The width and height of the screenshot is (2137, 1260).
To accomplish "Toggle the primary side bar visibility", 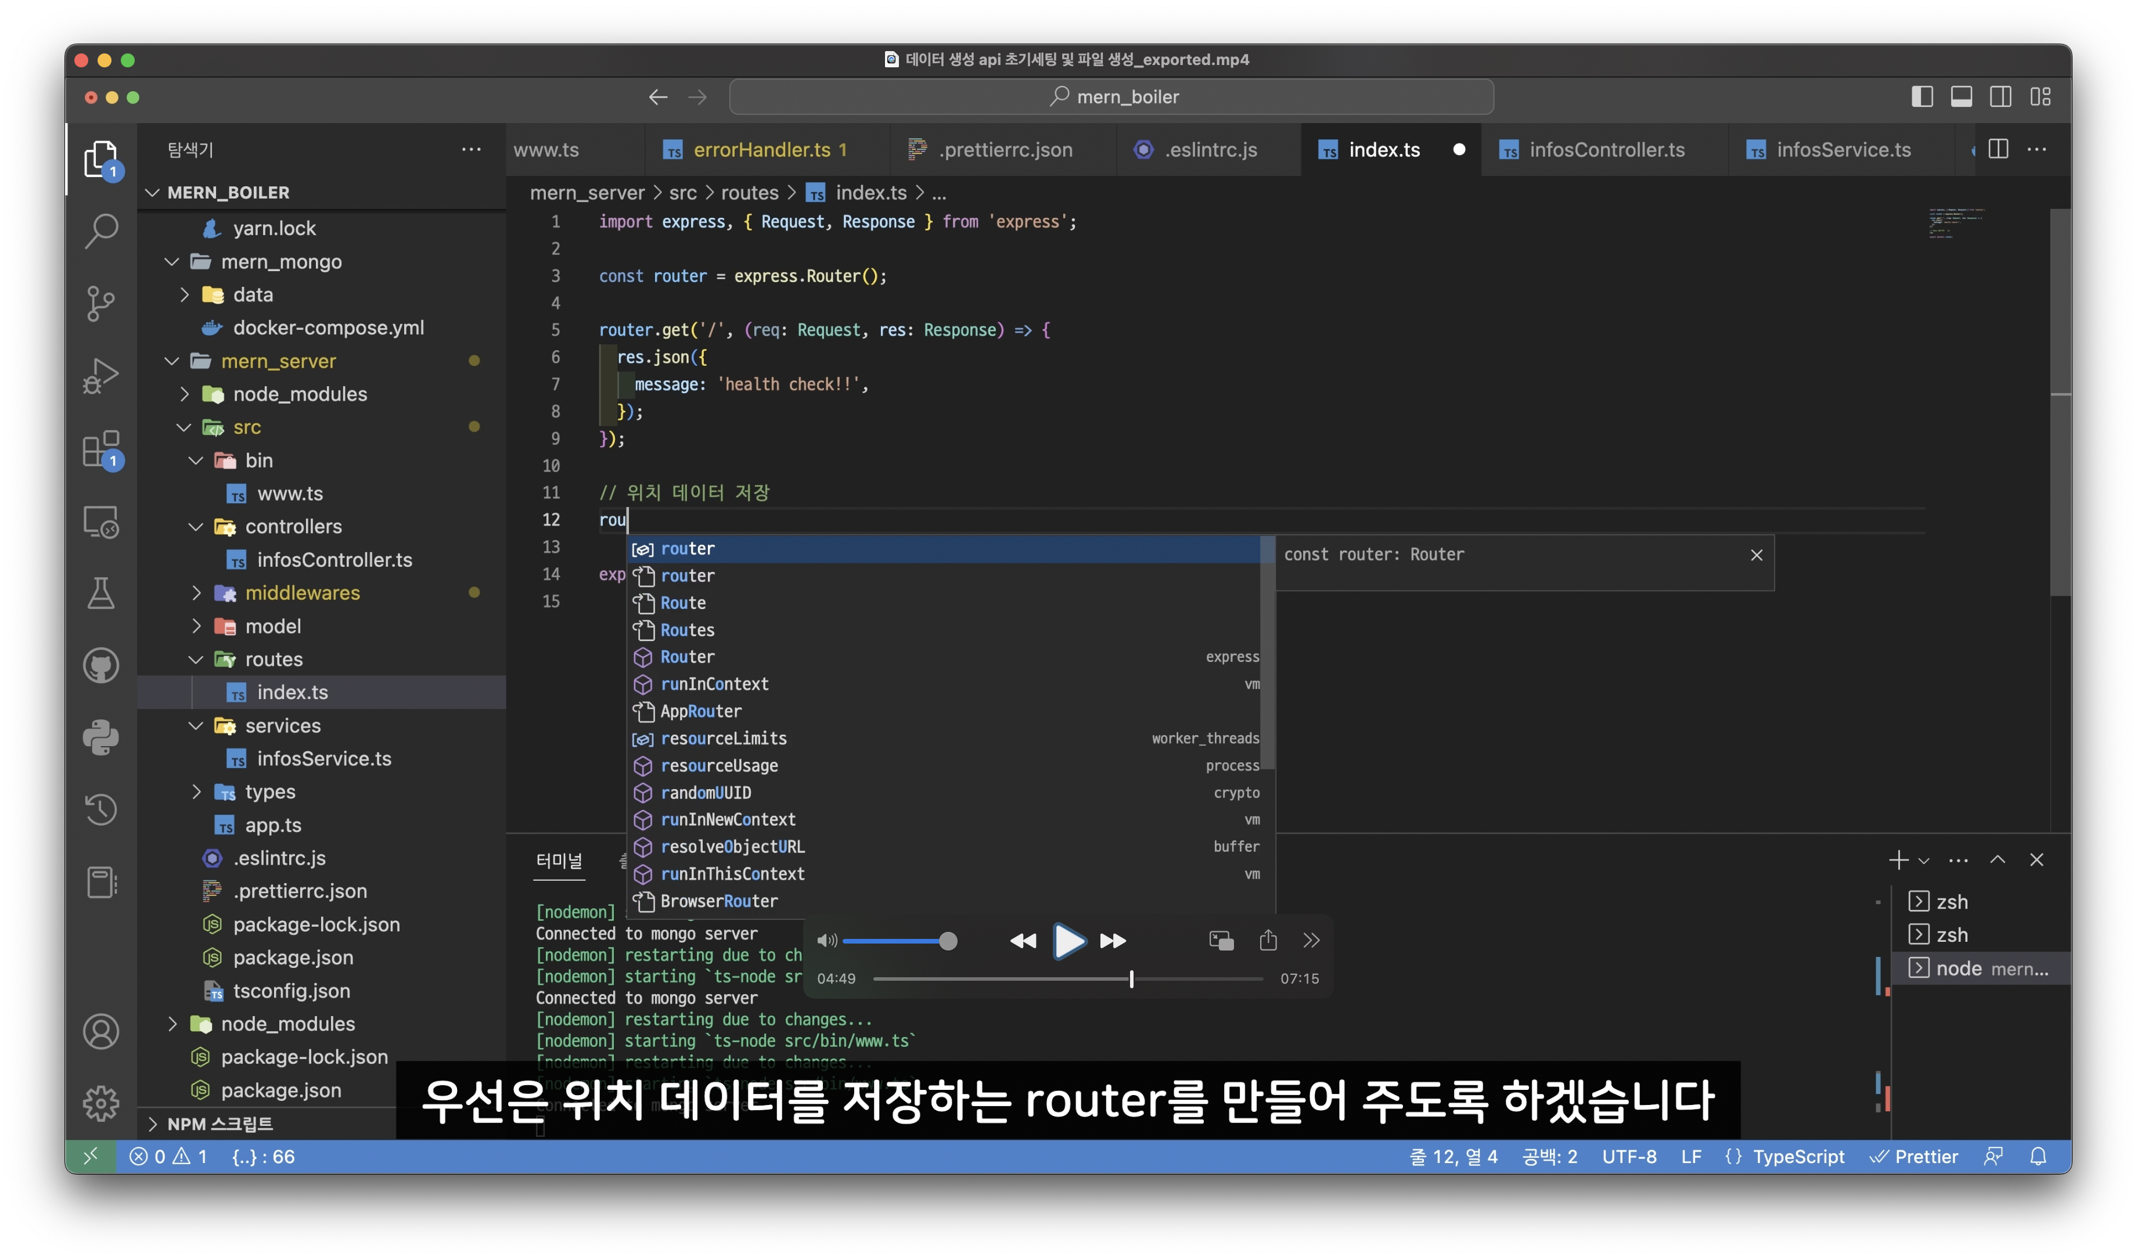I will click(1922, 97).
